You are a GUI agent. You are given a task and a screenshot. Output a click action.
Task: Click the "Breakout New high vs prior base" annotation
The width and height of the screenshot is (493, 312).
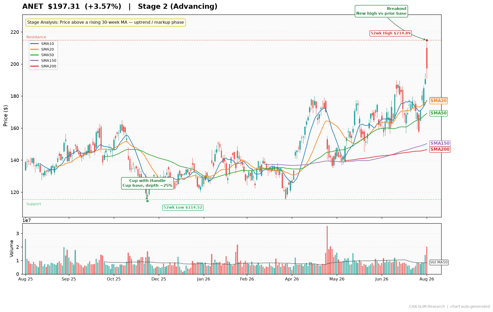pos(381,11)
